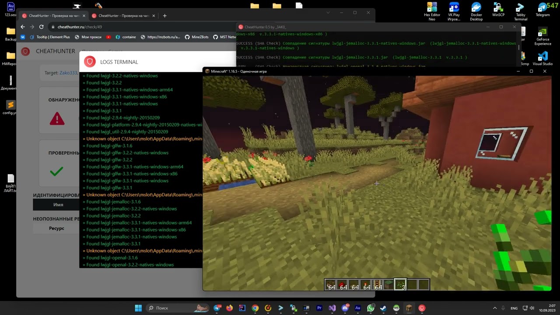Open Steam from the taskbar
Viewport: 560px width, 315px height.
(x=383, y=308)
